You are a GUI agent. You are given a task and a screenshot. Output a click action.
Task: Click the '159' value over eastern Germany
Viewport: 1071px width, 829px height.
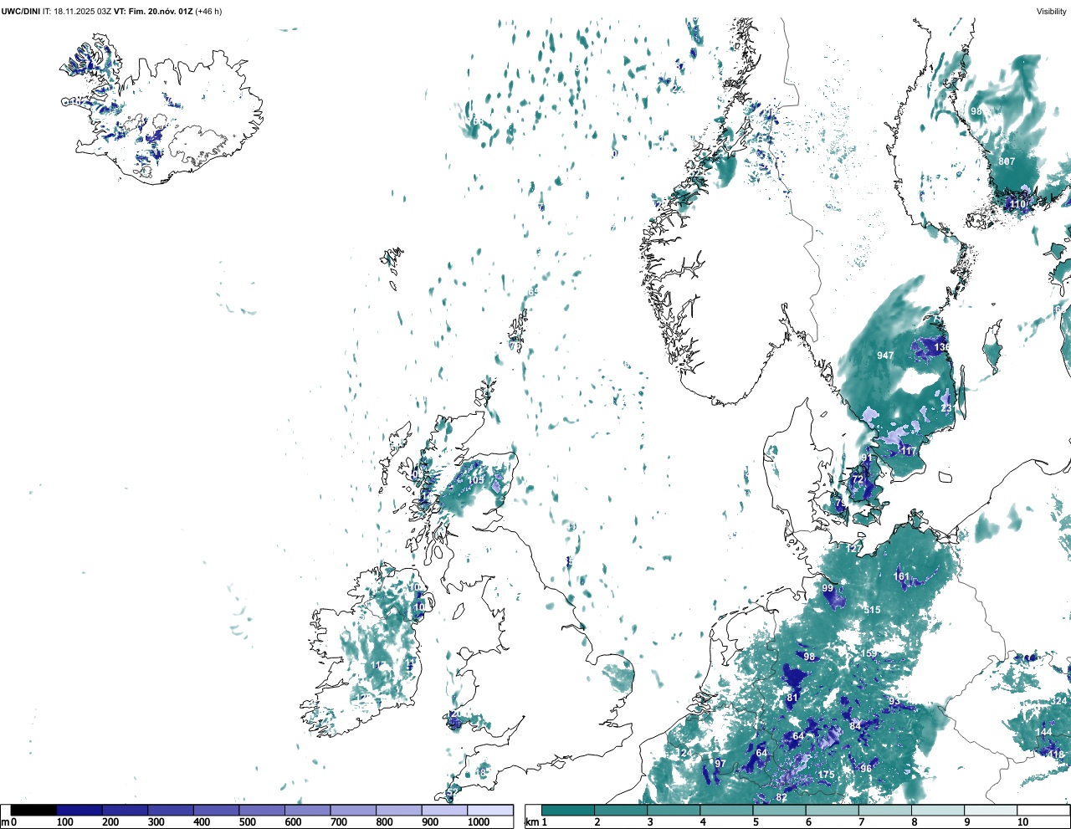point(869,653)
